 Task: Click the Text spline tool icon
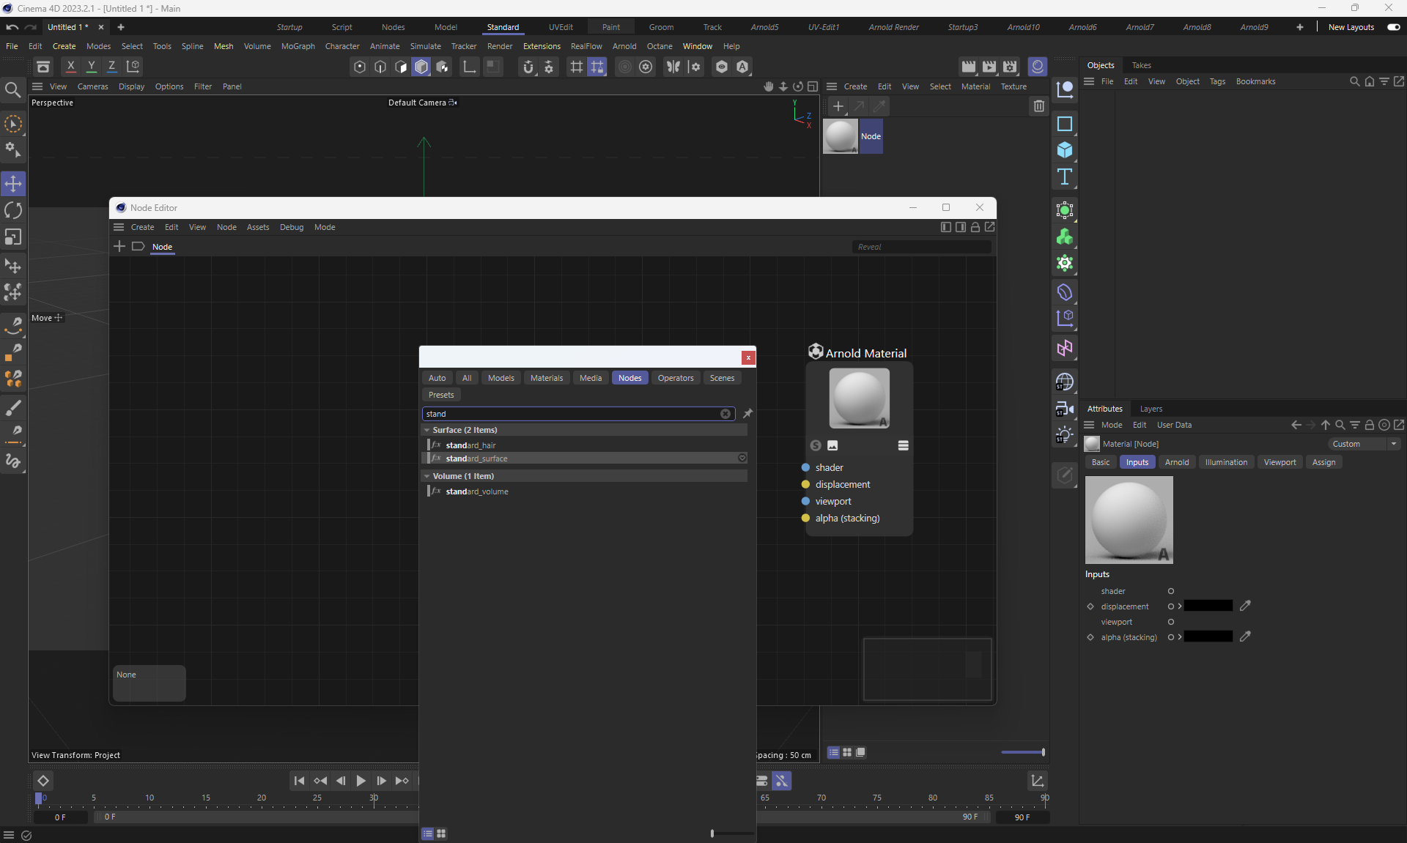coord(1065,177)
